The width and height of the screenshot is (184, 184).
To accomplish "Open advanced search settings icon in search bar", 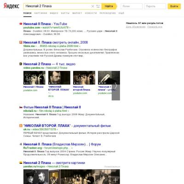I will coord(98,6).
